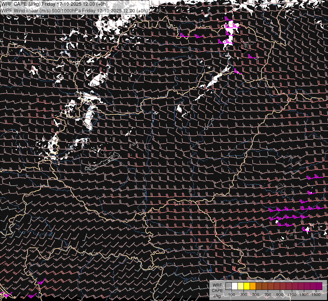
Task: Click the legend value 100
Action: tap(232, 295)
